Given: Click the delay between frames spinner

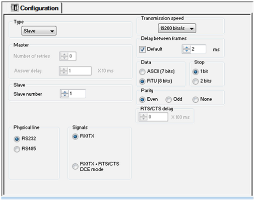Looking at the screenshot, I should [x=186, y=49].
